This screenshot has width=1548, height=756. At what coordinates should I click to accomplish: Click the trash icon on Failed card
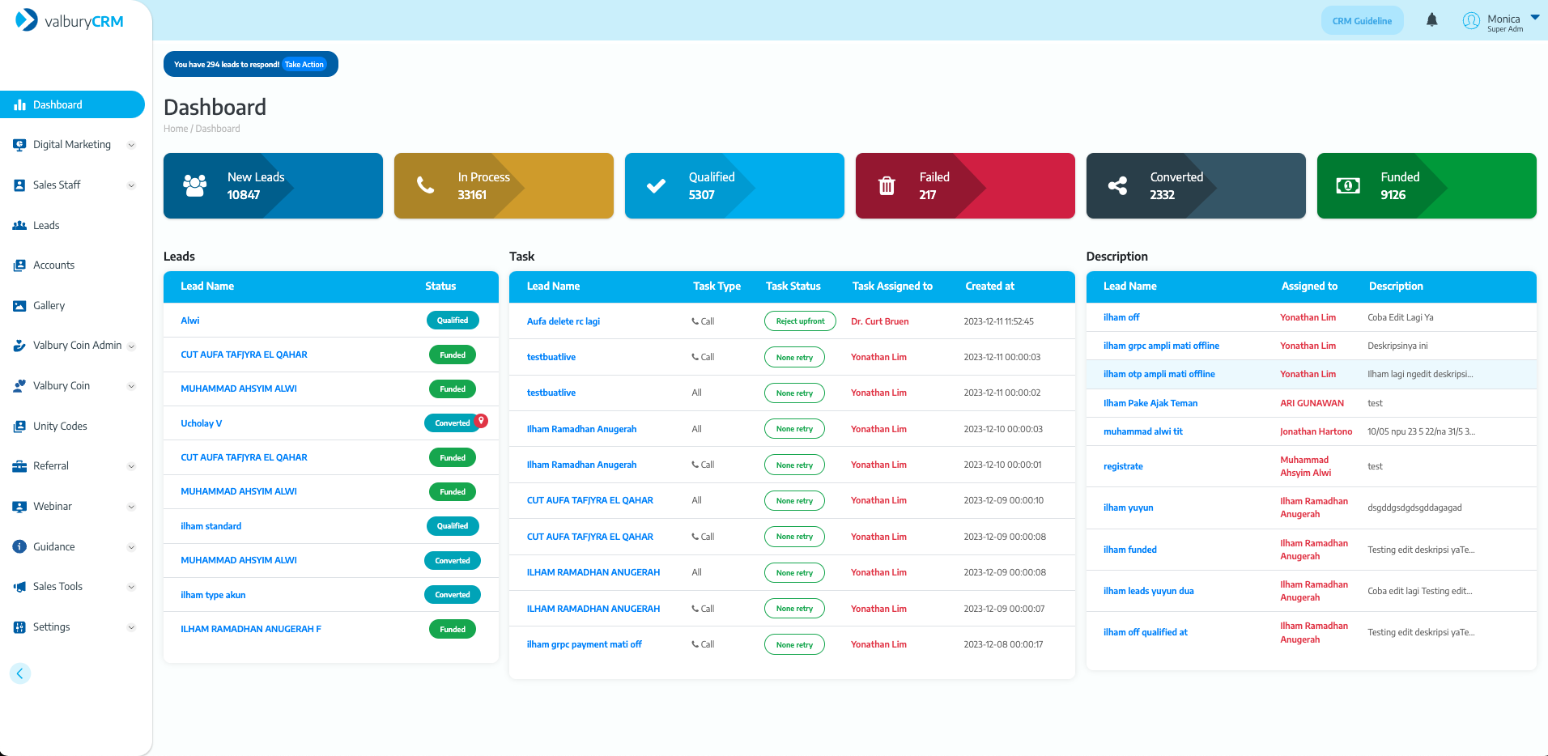click(x=887, y=186)
